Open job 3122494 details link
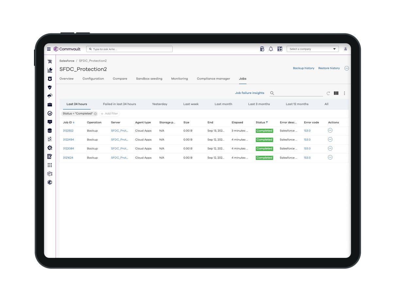Viewport: 395px width, 304px height. click(68, 140)
